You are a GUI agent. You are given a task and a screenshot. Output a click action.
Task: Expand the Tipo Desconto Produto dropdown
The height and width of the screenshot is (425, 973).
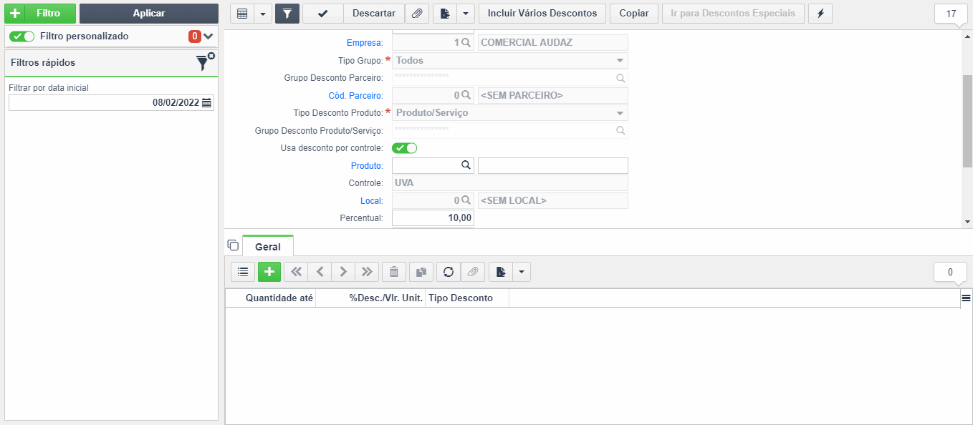click(x=620, y=113)
